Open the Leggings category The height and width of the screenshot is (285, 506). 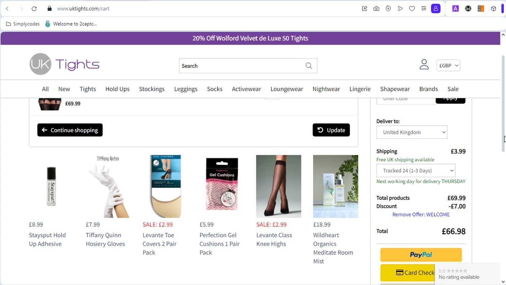coord(186,89)
